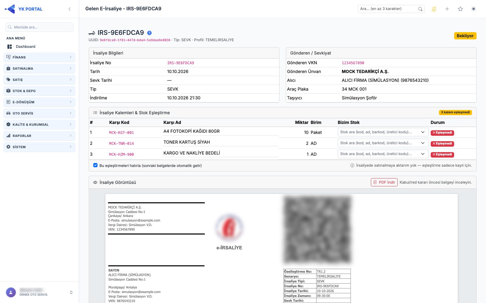486x303 pixels.
Task: Open stock dropdown for A4 Fotokopi Kağıdı row
Action: [x=383, y=132]
